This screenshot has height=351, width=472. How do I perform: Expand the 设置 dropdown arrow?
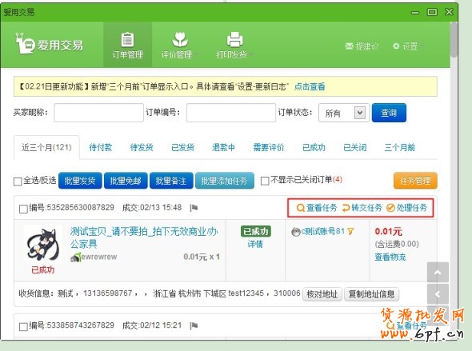422,46
